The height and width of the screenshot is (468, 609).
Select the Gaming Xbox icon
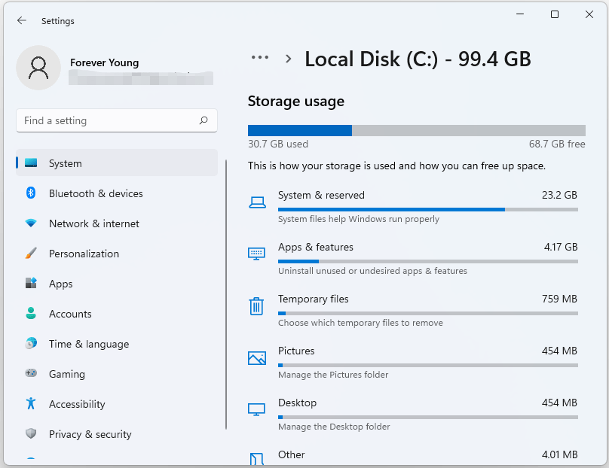[30, 374]
